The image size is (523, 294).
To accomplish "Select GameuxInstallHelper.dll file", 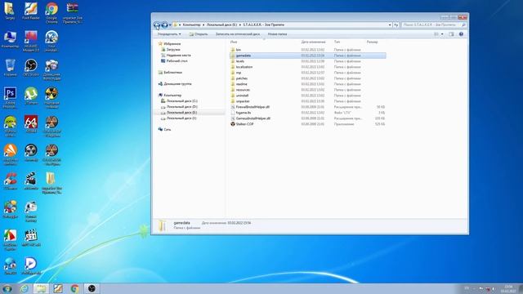I will (x=253, y=118).
